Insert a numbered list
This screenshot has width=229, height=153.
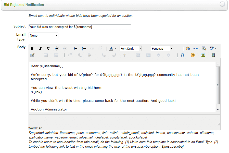[84, 49]
